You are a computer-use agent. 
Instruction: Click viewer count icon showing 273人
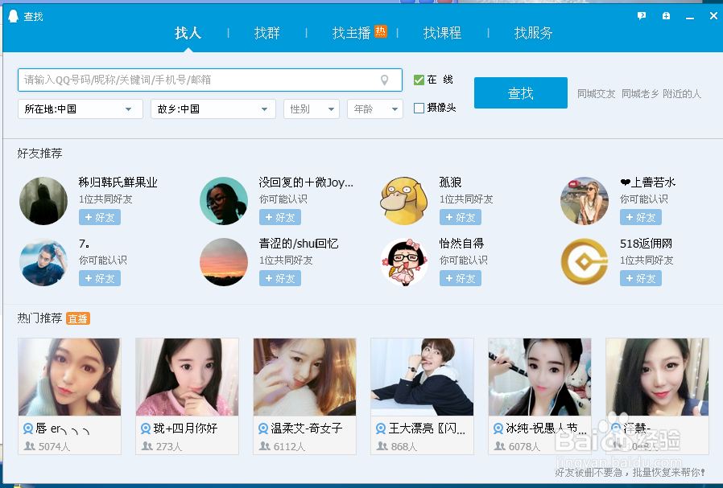[x=147, y=446]
